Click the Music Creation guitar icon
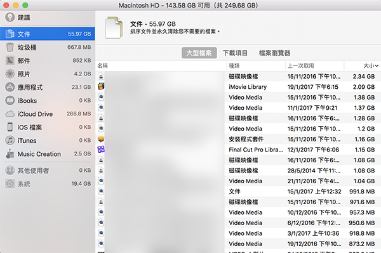Viewport: 381px width, 253px height. pos(10,154)
